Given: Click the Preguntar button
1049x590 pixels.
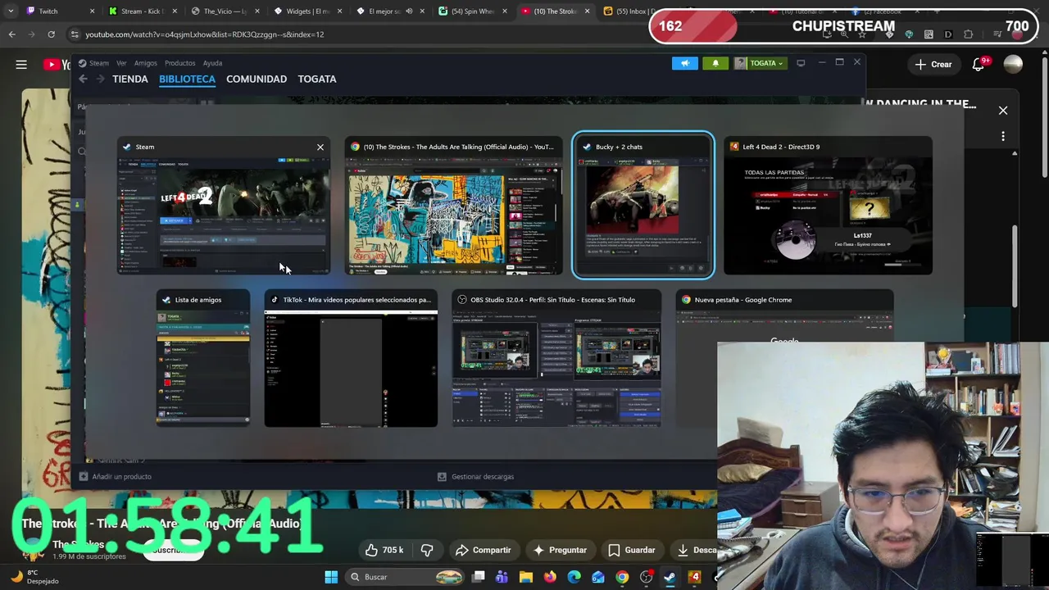Looking at the screenshot, I should point(560,550).
